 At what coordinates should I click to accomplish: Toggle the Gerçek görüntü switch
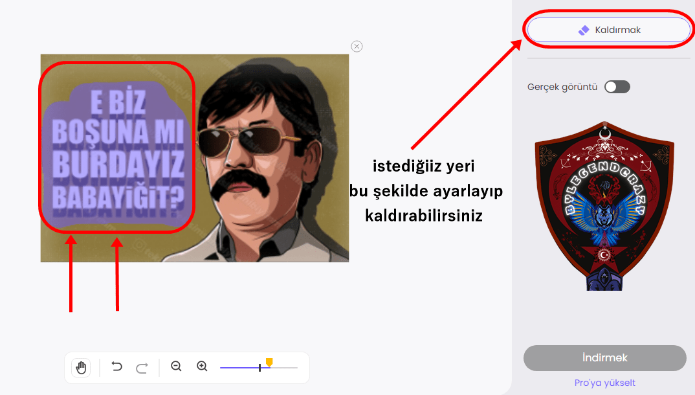click(617, 87)
